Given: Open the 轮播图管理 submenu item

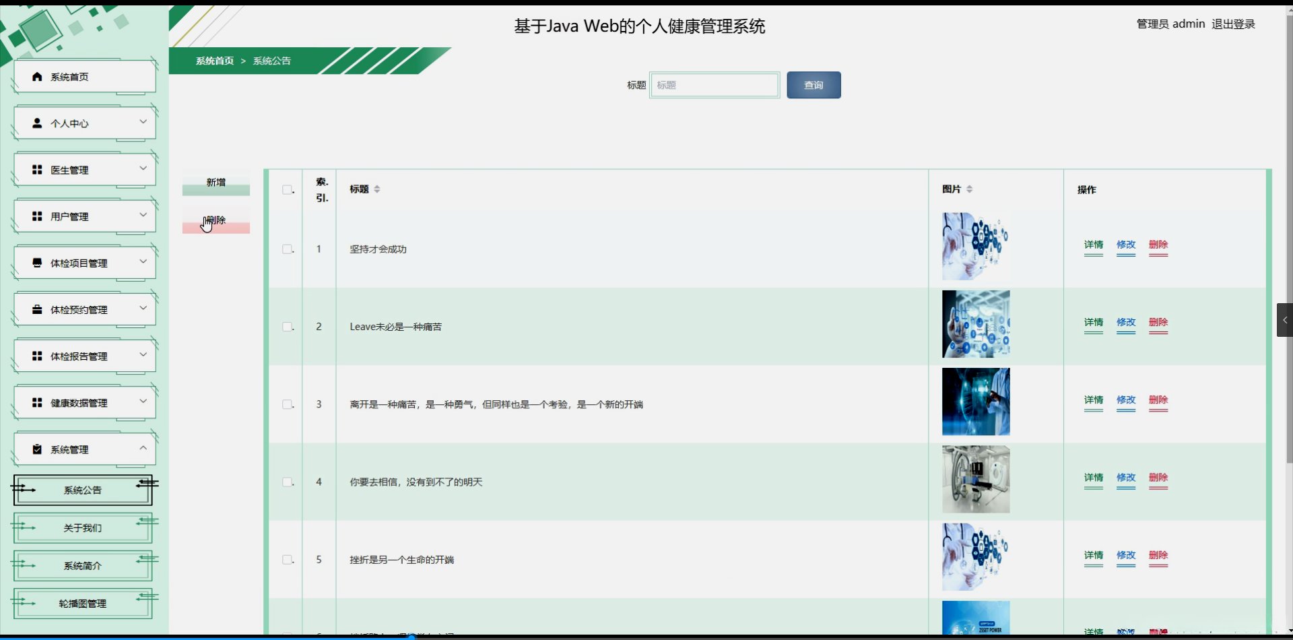Looking at the screenshot, I should (83, 604).
